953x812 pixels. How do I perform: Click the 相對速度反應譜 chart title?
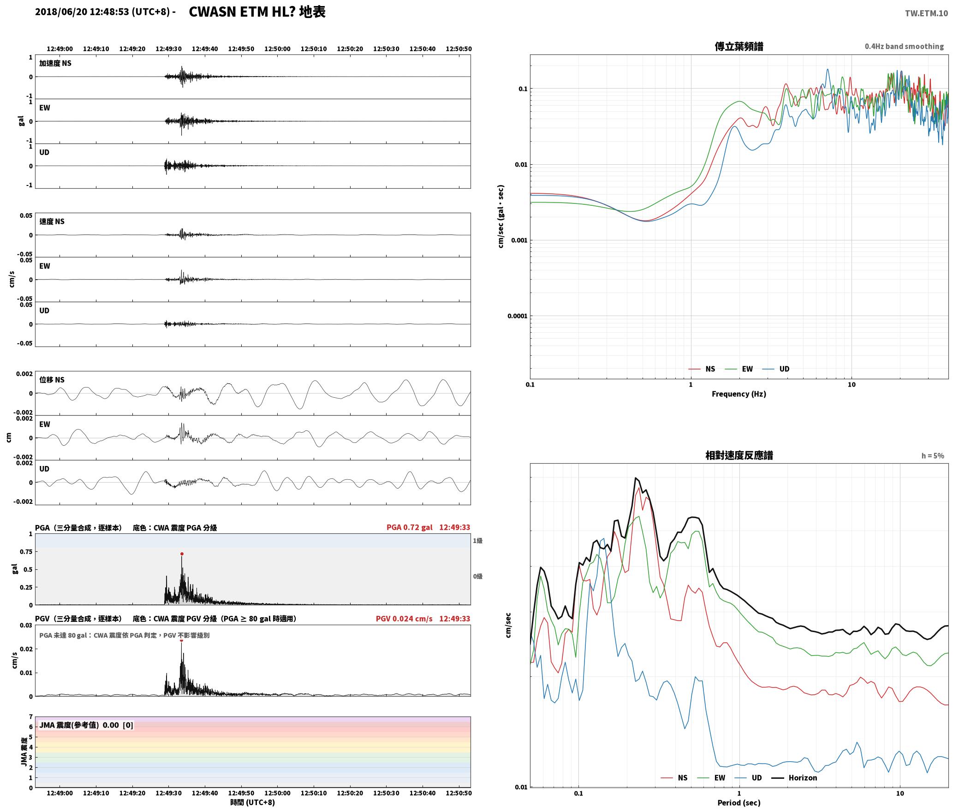pos(739,455)
